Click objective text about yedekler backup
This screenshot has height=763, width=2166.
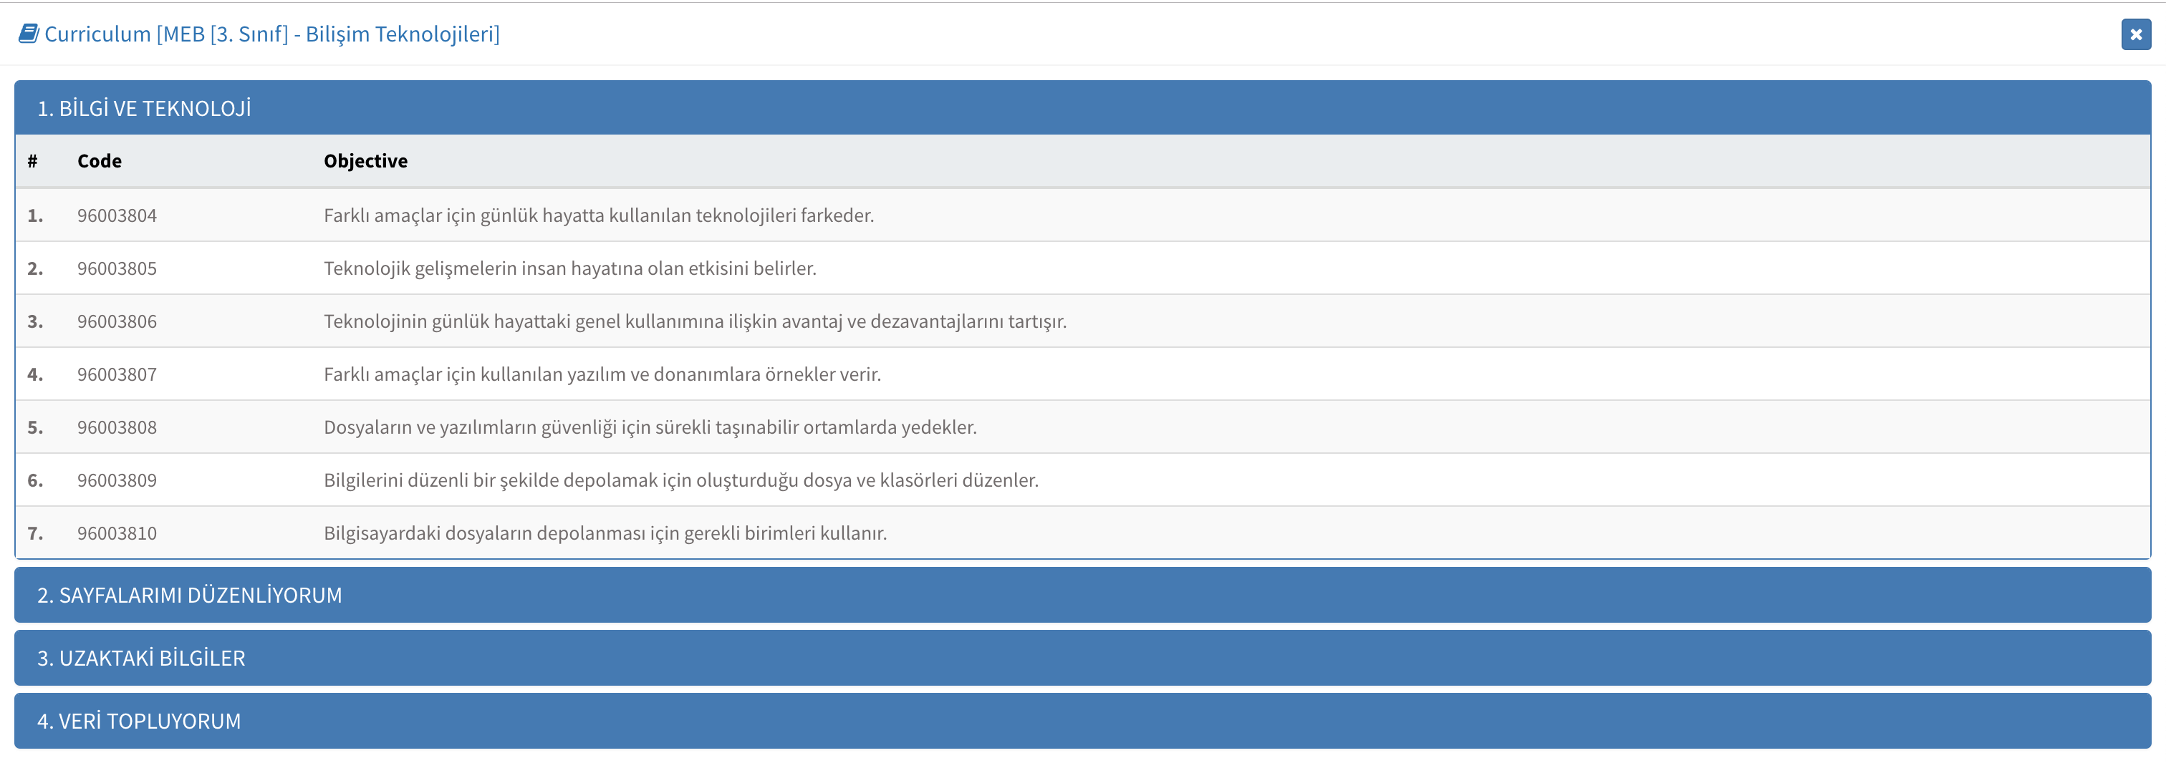[x=650, y=427]
